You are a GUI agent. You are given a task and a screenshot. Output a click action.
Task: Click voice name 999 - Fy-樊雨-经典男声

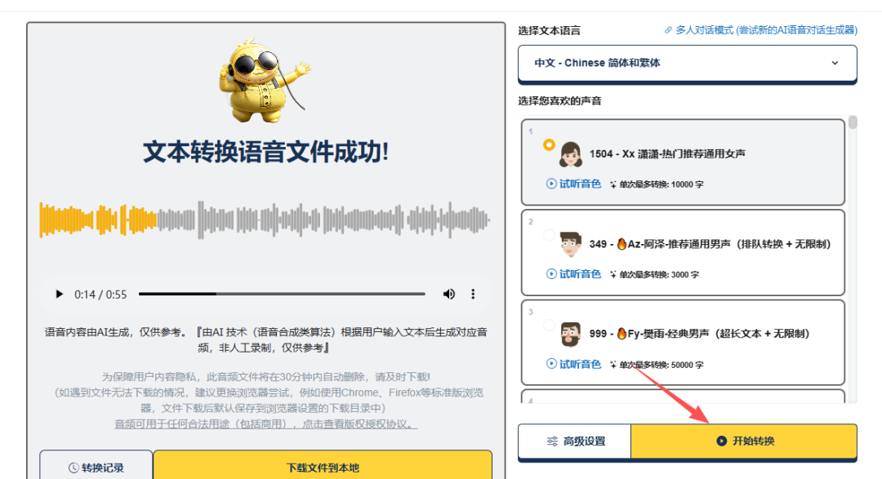pyautogui.click(x=699, y=334)
